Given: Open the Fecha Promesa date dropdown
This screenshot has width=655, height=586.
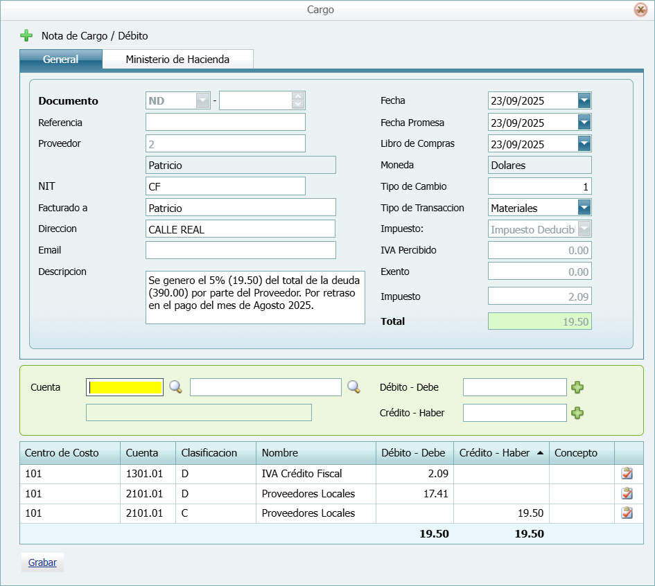Looking at the screenshot, I should pyautogui.click(x=584, y=123).
